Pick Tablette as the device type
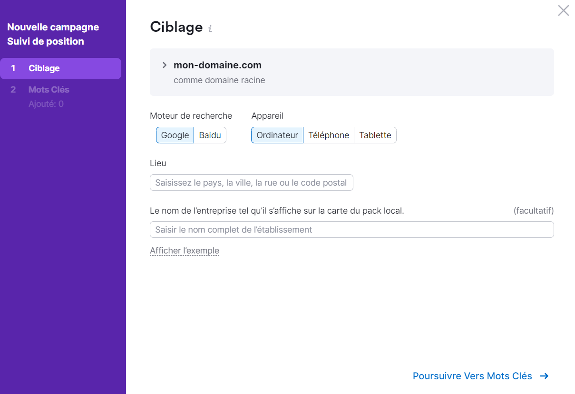This screenshot has width=575, height=394. point(375,135)
